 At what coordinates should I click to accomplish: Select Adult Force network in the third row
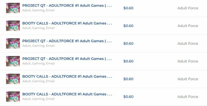click(x=188, y=44)
